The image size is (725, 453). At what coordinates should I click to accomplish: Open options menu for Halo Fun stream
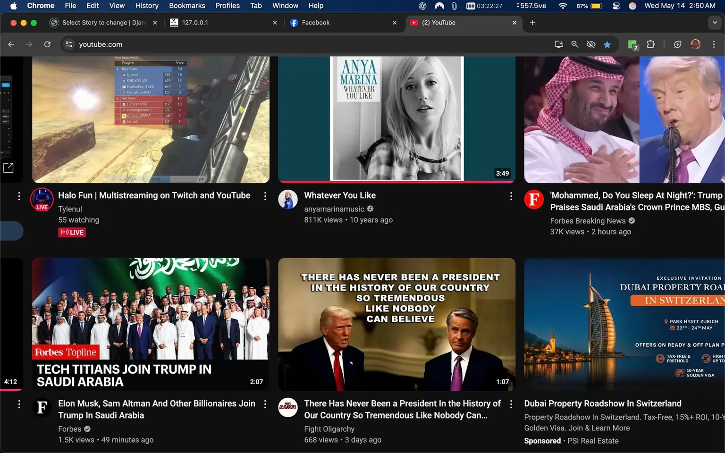tap(265, 196)
